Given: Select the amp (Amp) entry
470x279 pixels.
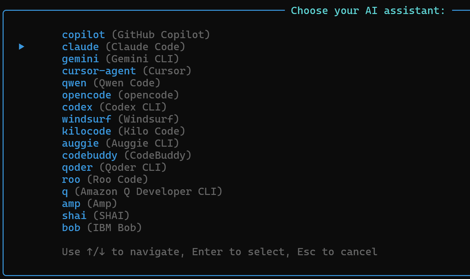Looking at the screenshot, I should point(89,203).
